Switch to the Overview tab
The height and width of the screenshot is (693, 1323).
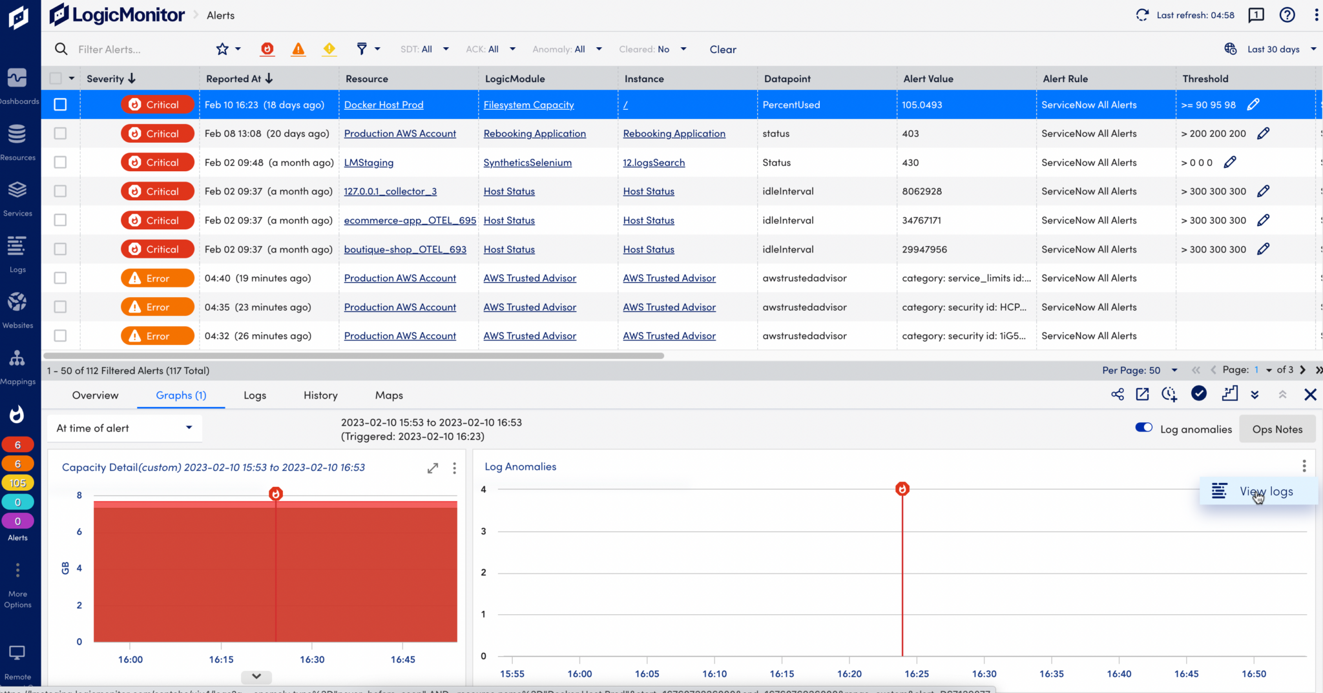point(95,395)
